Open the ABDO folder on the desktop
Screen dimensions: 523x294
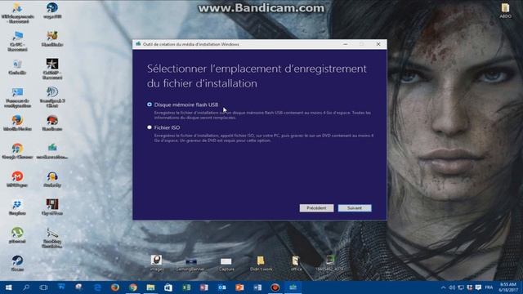click(x=505, y=10)
